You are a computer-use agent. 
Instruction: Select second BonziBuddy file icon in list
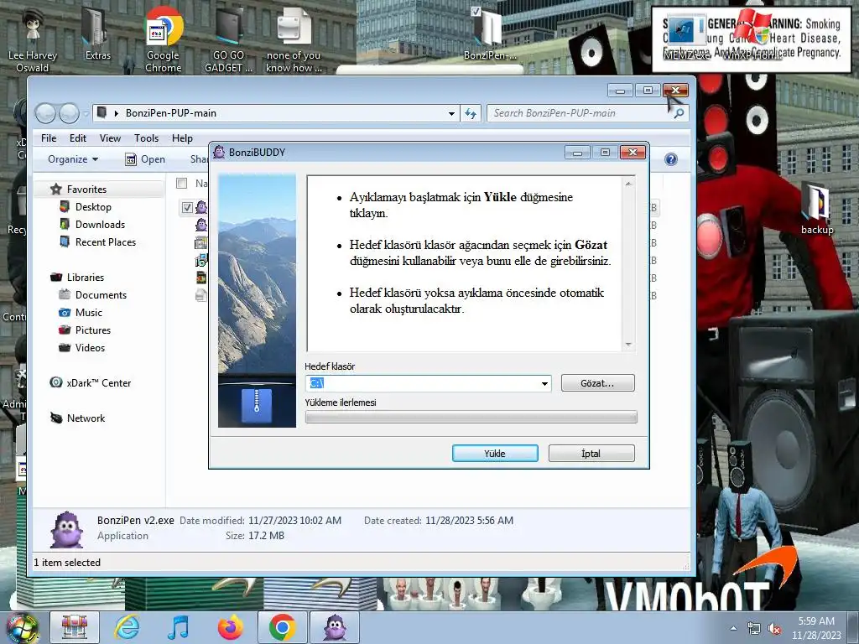(201, 225)
